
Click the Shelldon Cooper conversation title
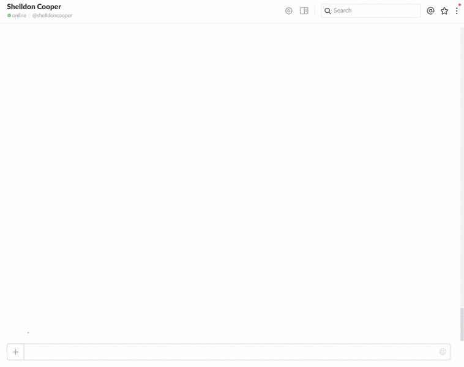click(34, 7)
